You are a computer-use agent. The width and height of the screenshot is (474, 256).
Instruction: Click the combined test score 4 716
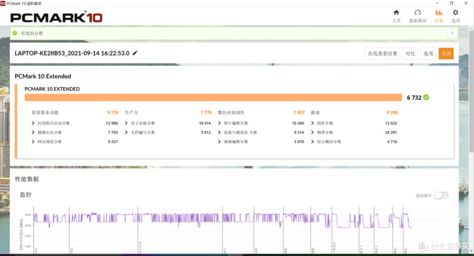click(x=392, y=142)
